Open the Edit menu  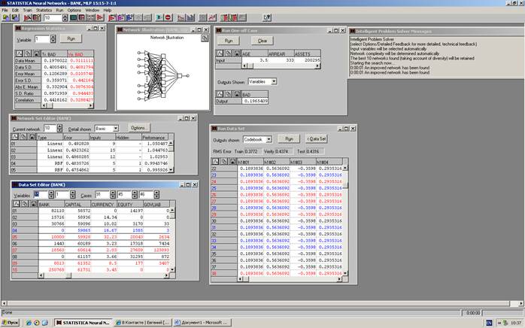(x=15, y=10)
